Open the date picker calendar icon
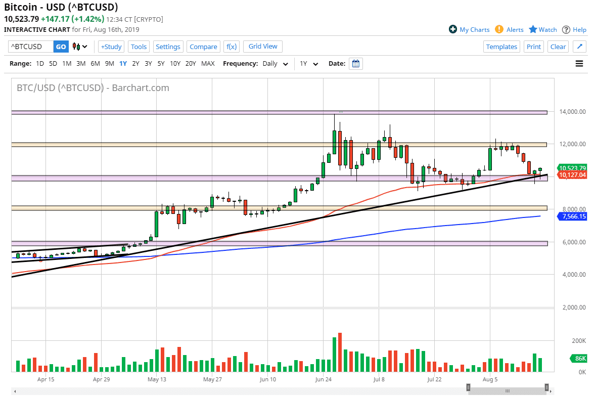Viewport: 595px width, 396px height. (x=355, y=63)
